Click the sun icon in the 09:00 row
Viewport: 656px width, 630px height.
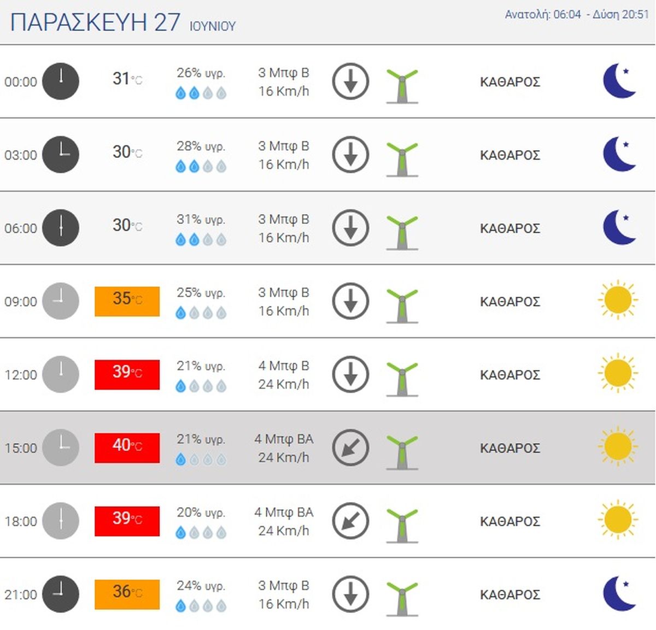[618, 301]
